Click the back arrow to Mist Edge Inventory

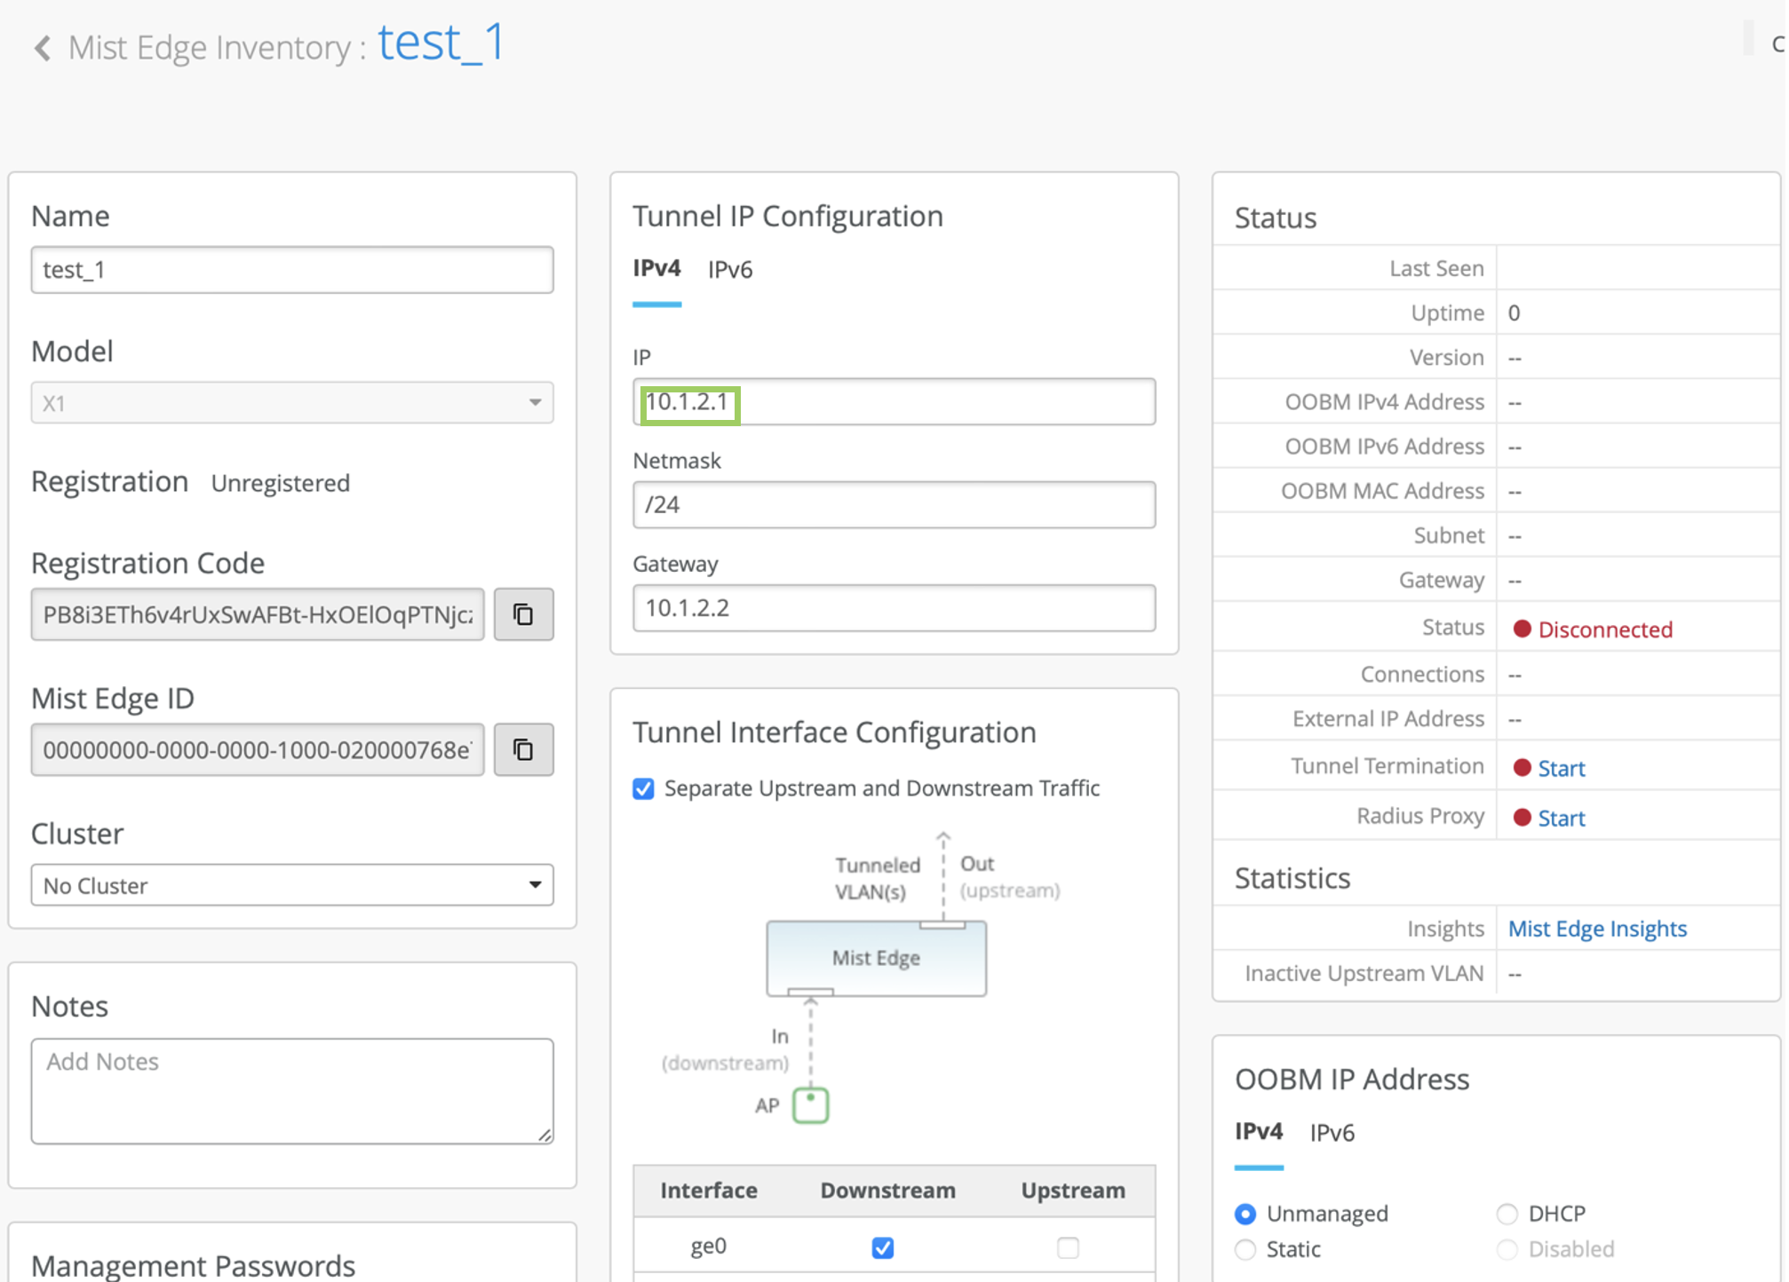click(42, 48)
